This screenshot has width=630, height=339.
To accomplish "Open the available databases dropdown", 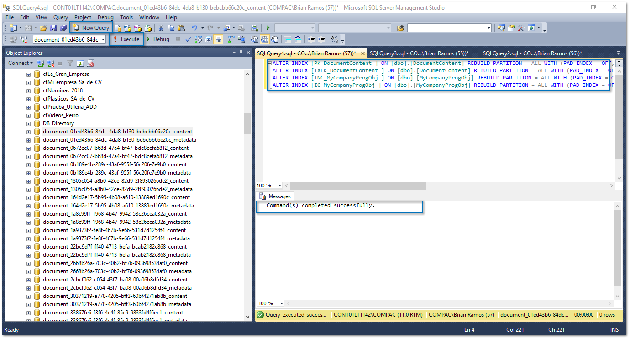I will coord(103,40).
